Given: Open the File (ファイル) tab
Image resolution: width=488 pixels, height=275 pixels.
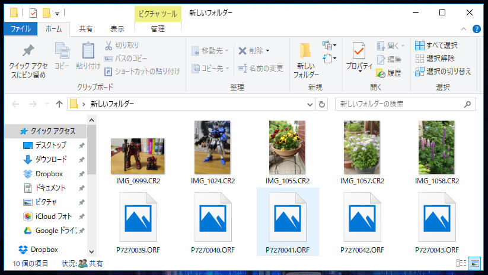Looking at the screenshot, I should coord(21,29).
